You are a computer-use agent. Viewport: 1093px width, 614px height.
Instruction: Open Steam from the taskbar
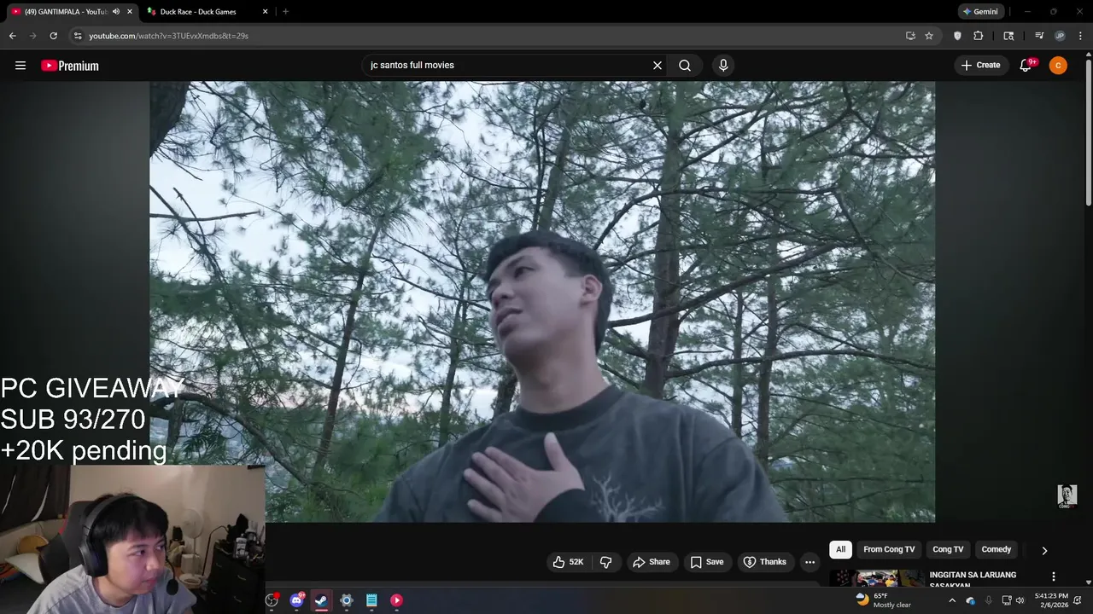pyautogui.click(x=321, y=600)
